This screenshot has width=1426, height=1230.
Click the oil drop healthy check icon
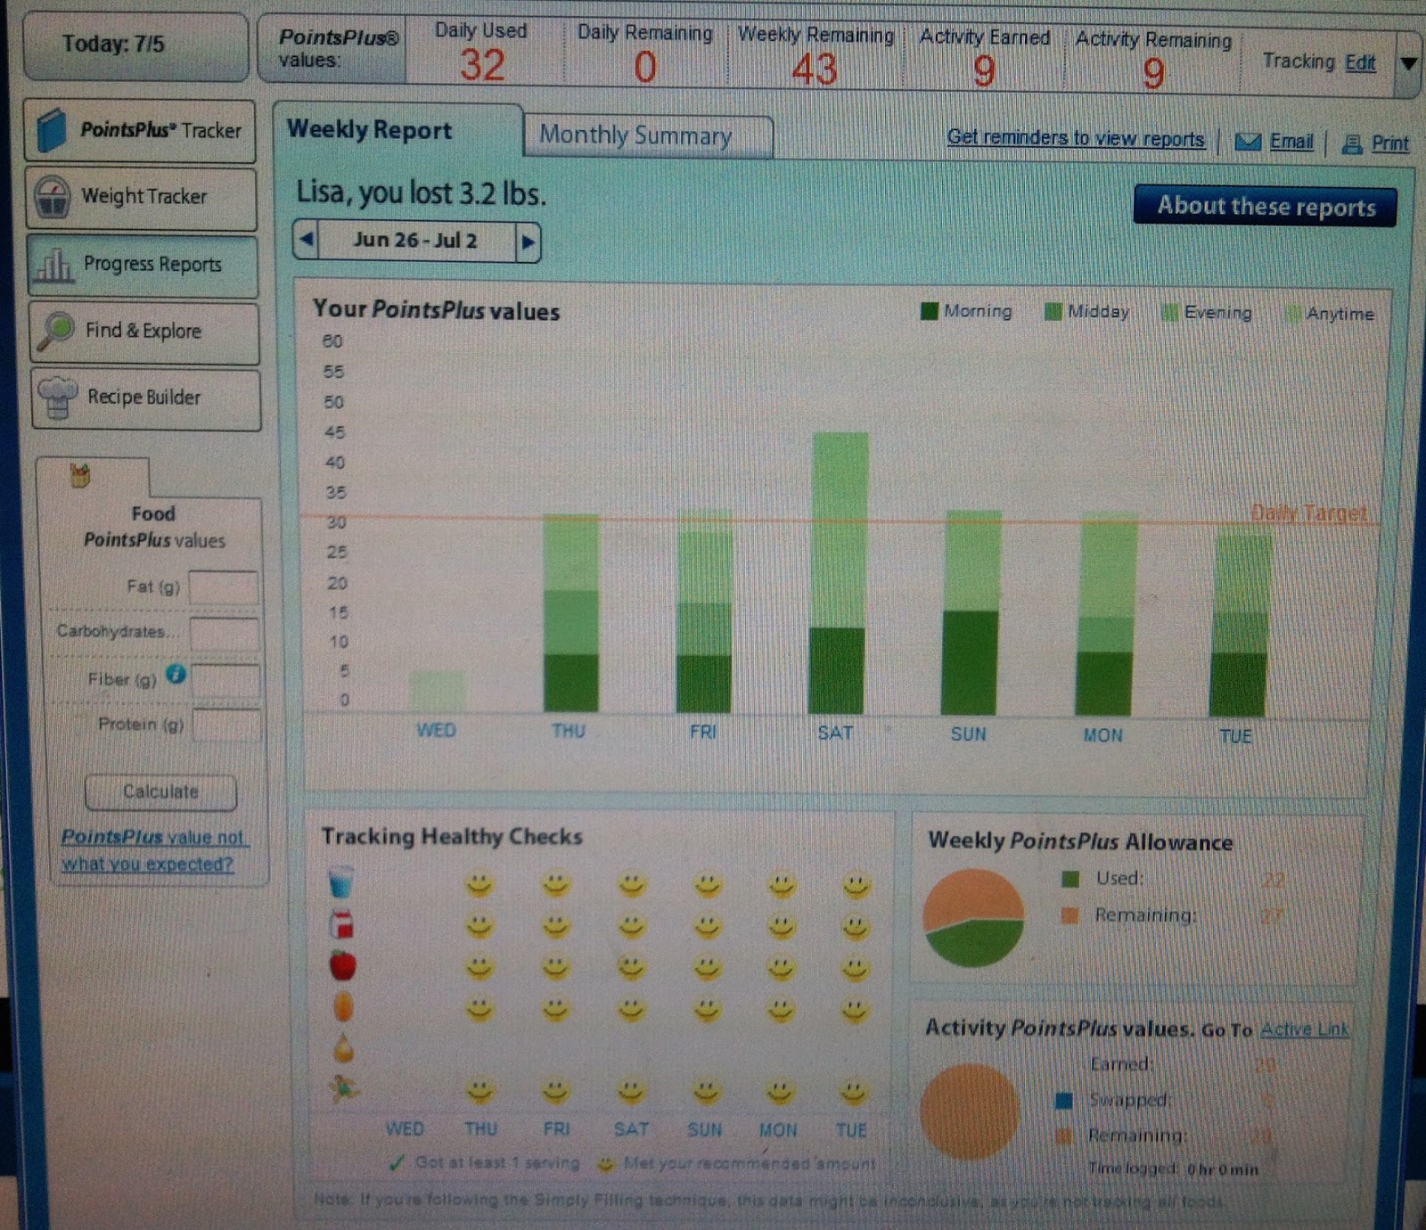pyautogui.click(x=343, y=1048)
